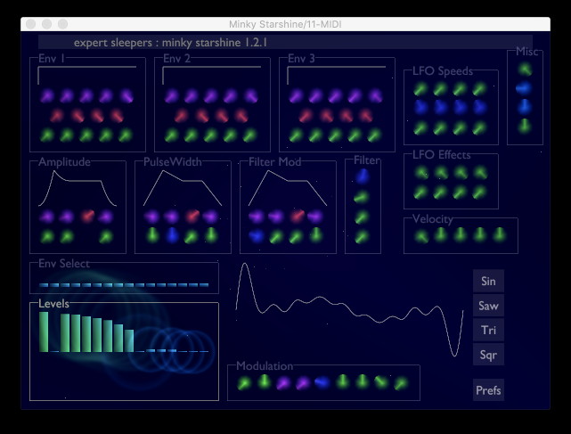Click the top-left green knob in LFO Effects

pos(421,173)
